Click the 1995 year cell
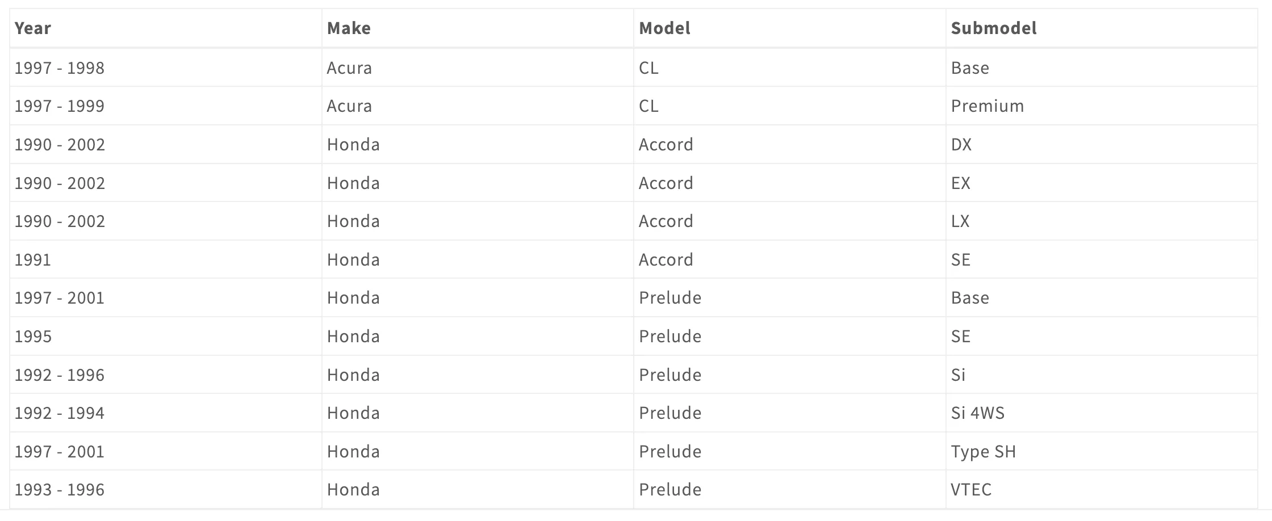 click(33, 337)
